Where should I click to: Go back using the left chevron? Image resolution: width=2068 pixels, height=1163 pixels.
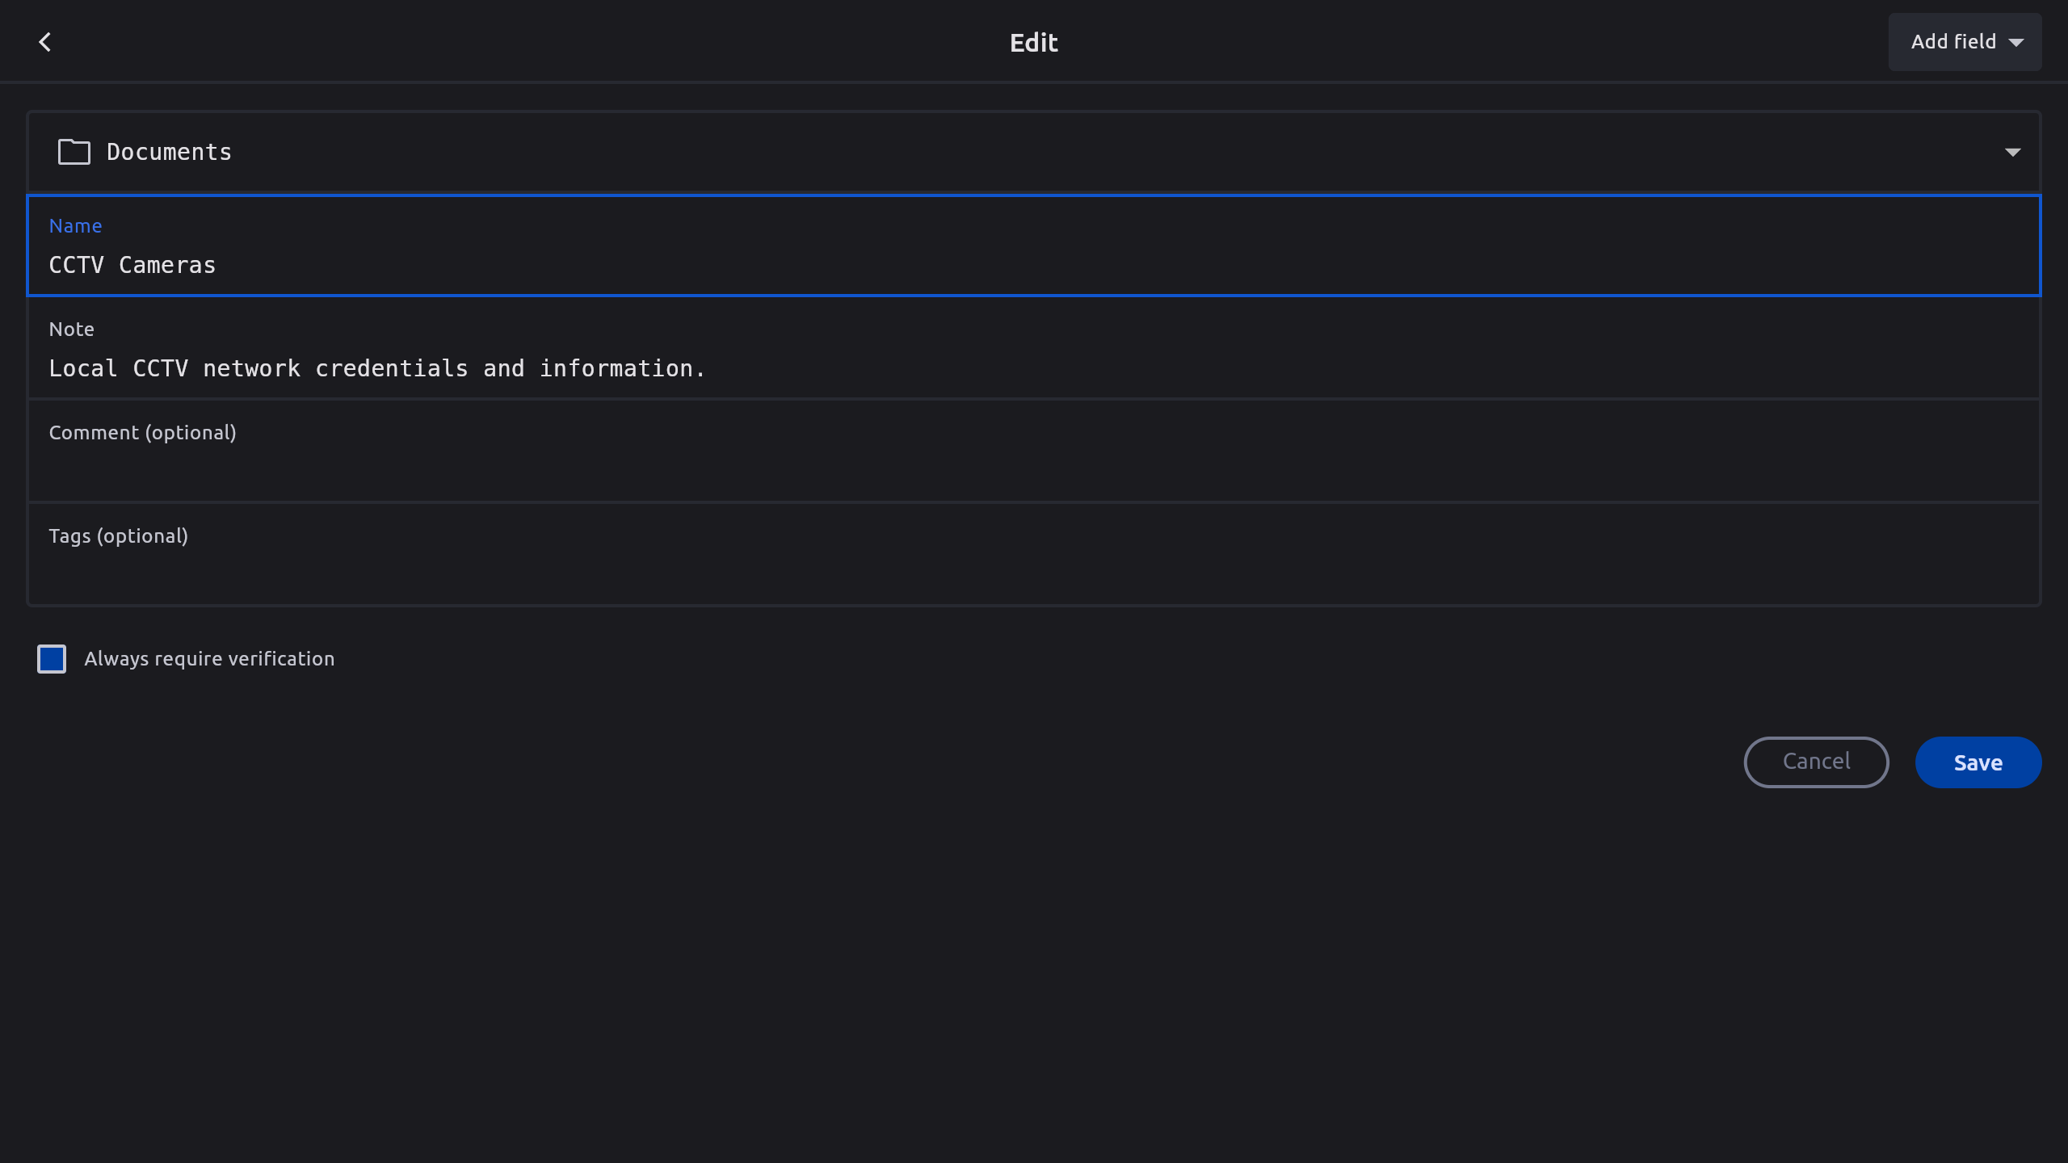tap(45, 42)
